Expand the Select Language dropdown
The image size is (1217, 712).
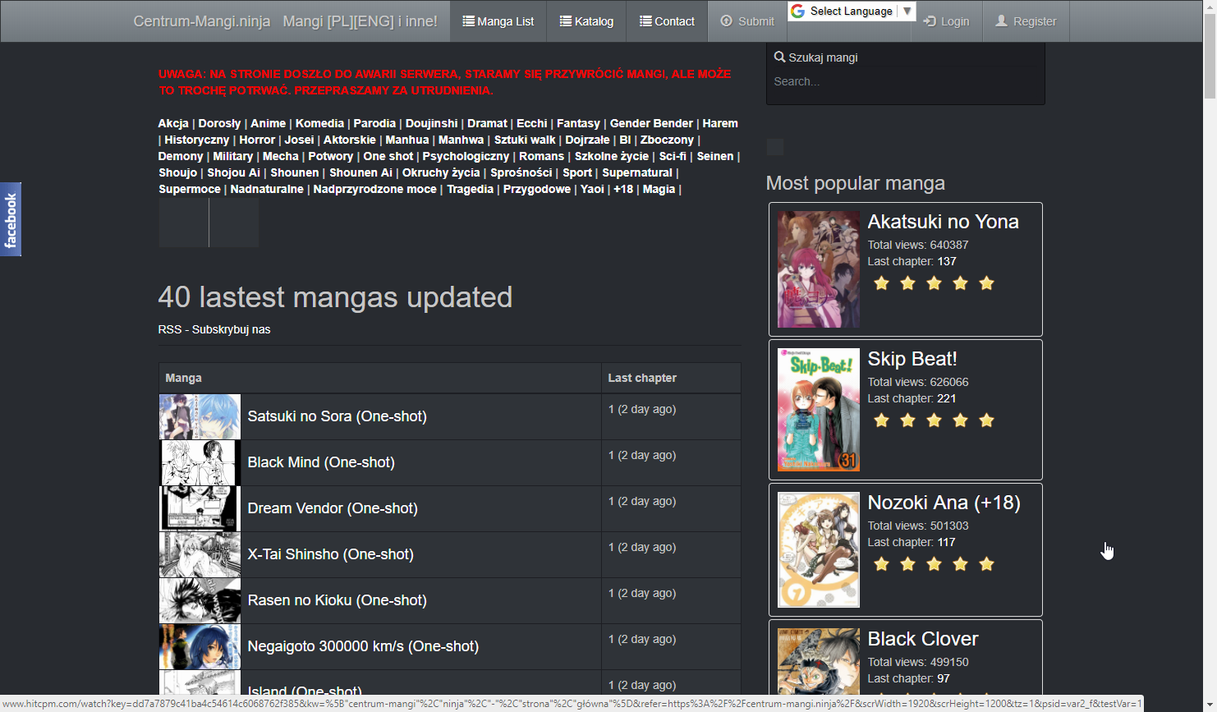(907, 11)
